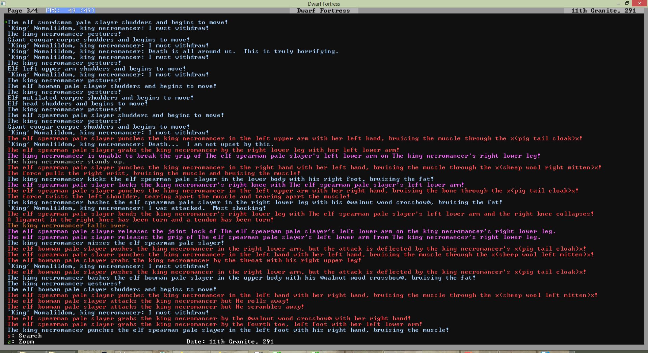
Task: Select 'The force pulls the right wrist' line
Action: pyautogui.click(x=154, y=173)
